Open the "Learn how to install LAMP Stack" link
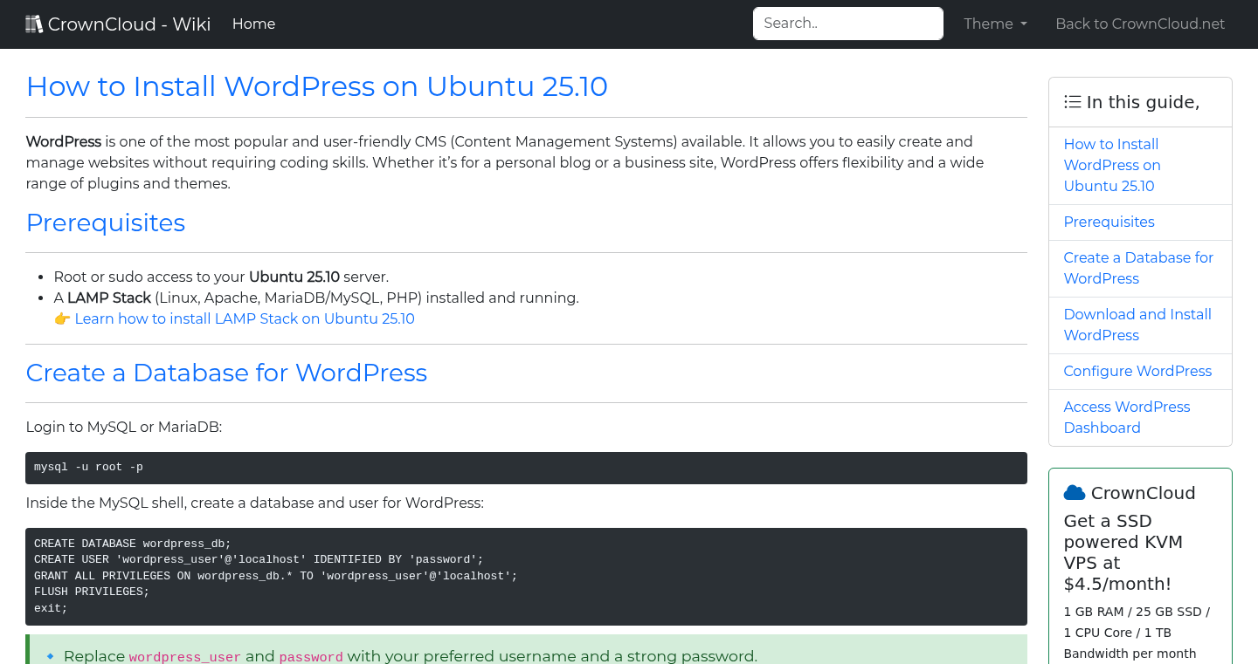This screenshot has width=1258, height=664. pos(245,318)
